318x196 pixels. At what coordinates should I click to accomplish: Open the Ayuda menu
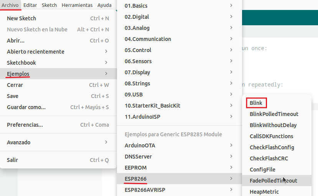tap(104, 5)
